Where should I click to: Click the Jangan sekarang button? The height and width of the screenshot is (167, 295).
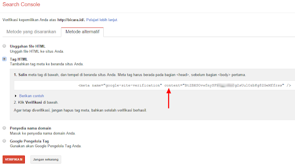pos(46,160)
